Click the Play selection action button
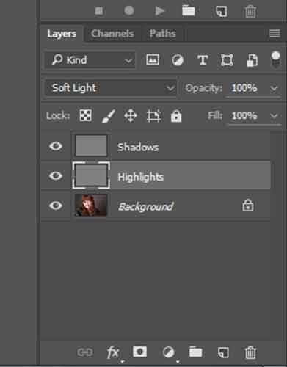The height and width of the screenshot is (367, 287). 160,11
